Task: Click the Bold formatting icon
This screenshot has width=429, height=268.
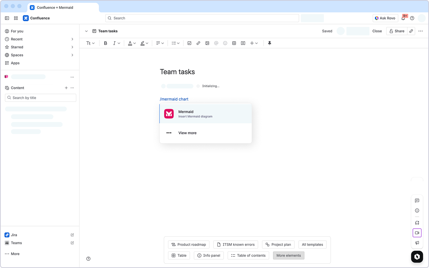Action: pyautogui.click(x=105, y=43)
